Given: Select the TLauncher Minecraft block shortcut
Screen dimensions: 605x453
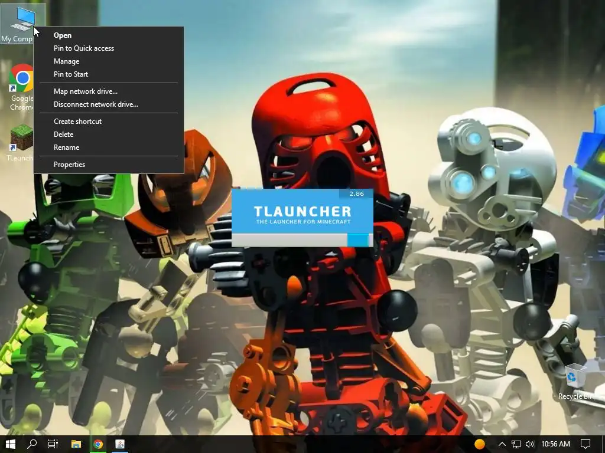Looking at the screenshot, I should (21, 143).
